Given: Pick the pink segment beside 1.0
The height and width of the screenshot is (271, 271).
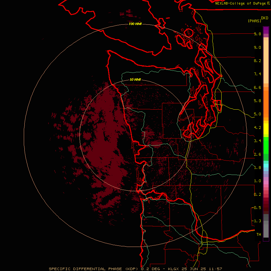Looking at the screenshot, I should point(266,182).
